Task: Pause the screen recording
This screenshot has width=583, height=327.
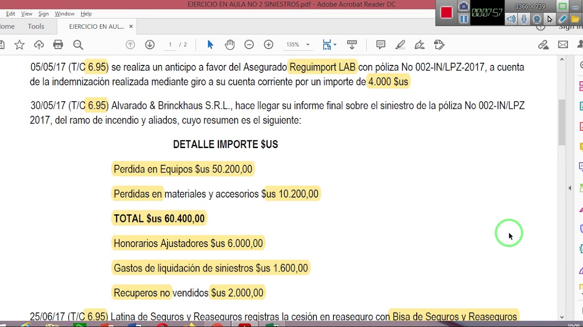Action: (x=464, y=19)
